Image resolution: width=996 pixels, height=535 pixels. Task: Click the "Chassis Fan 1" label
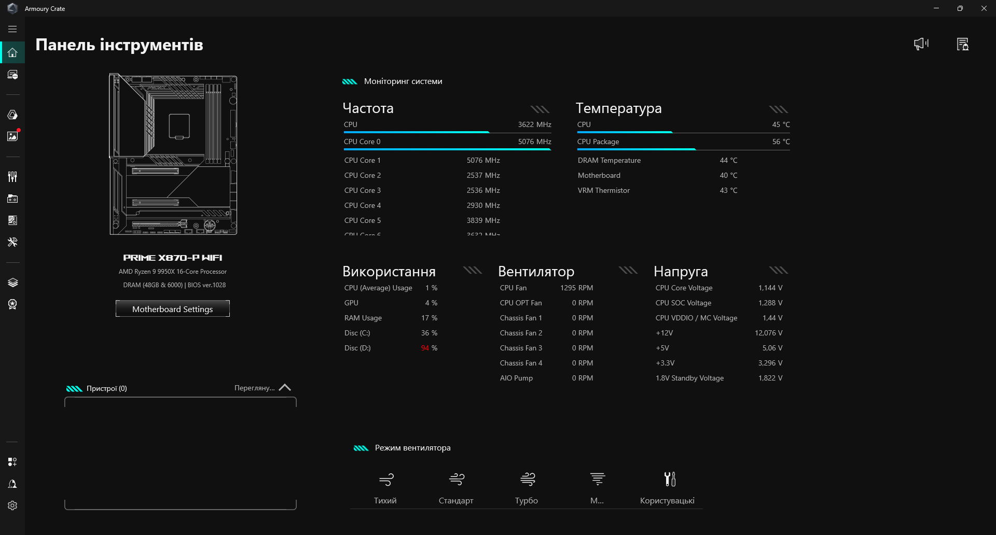tap(521, 318)
